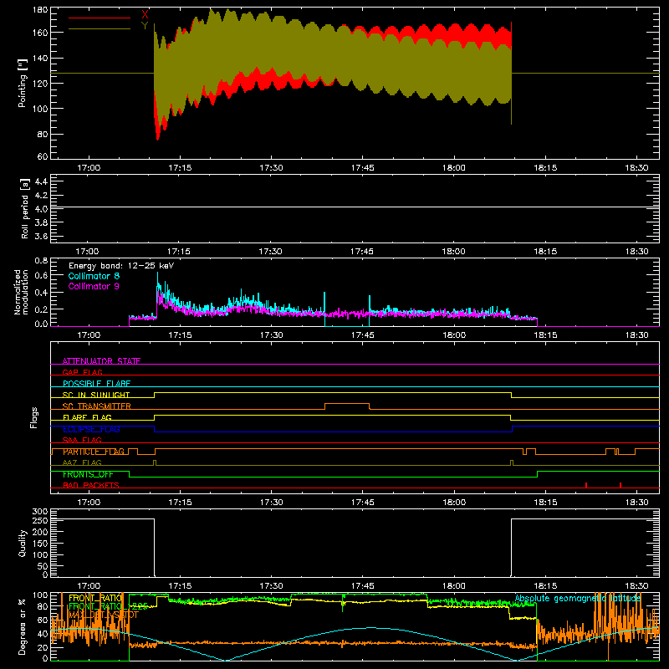The height and width of the screenshot is (669, 669).
Task: Click the BAD_PACKETS label
Action: coord(91,485)
